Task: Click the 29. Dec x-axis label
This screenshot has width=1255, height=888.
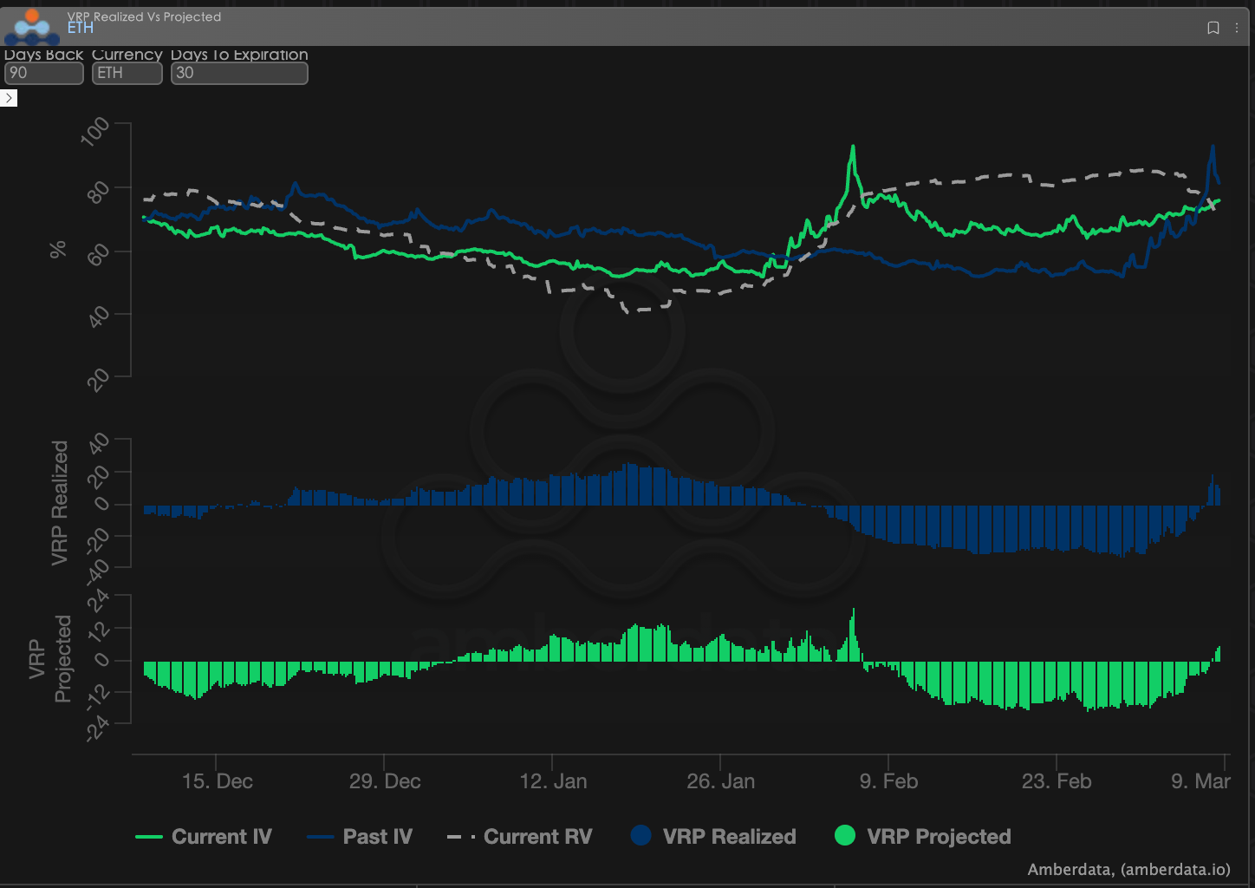Action: 385,781
